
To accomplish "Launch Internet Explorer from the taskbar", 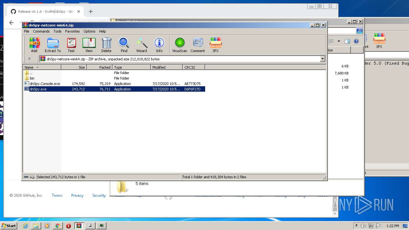I will pyautogui.click(x=25, y=226).
